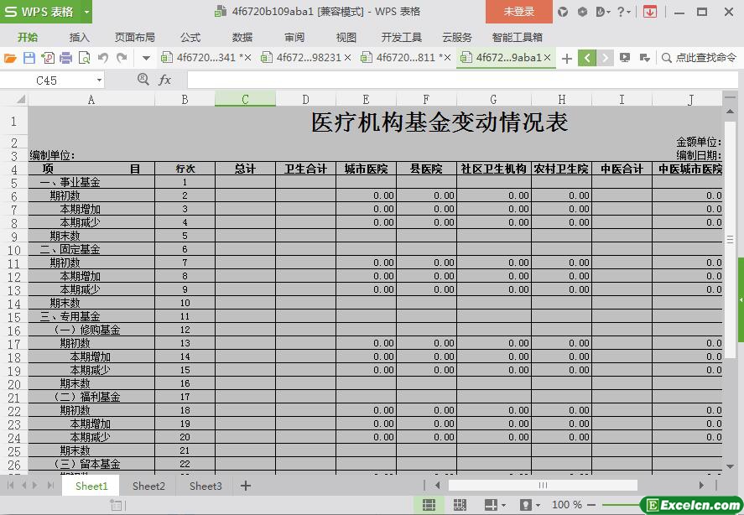
Task: Add a new sheet with plus button
Action: coord(245,486)
